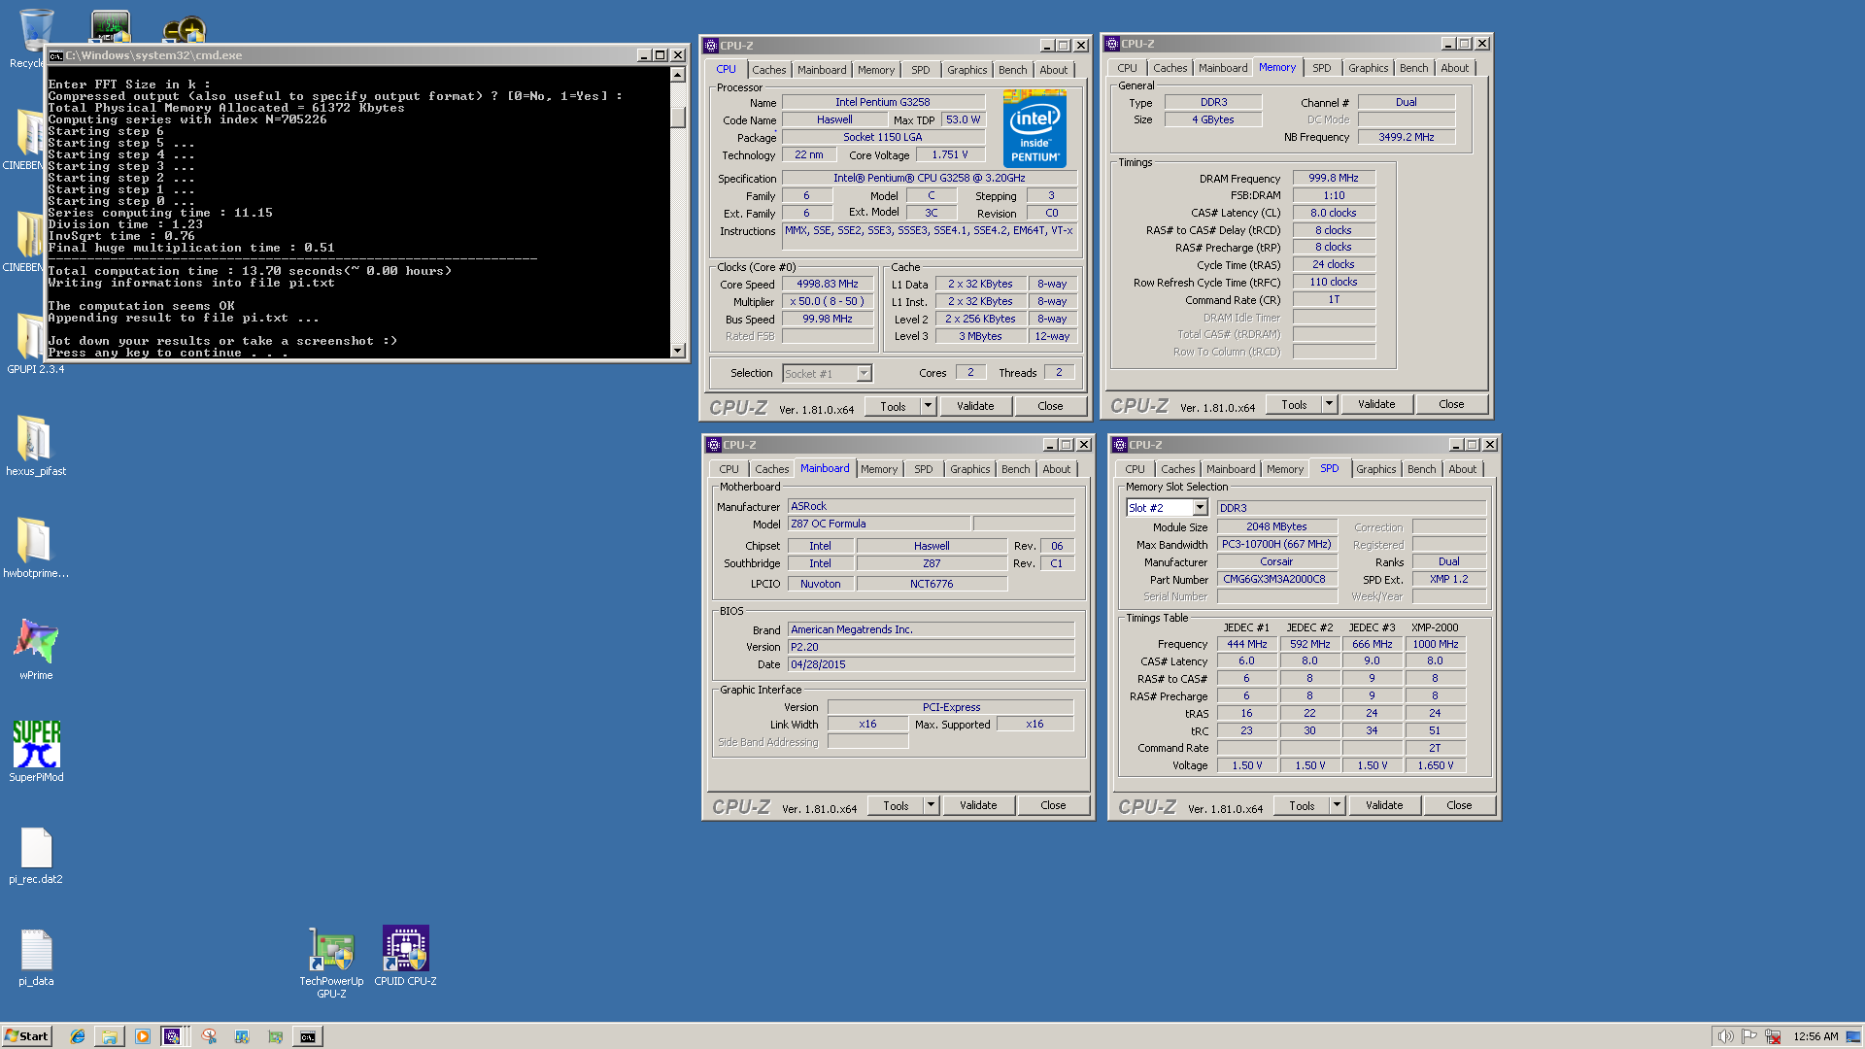The height and width of the screenshot is (1049, 1865).
Task: Open the Tools dropdown arrow in the CPU-Z CPU window
Action: (928, 406)
